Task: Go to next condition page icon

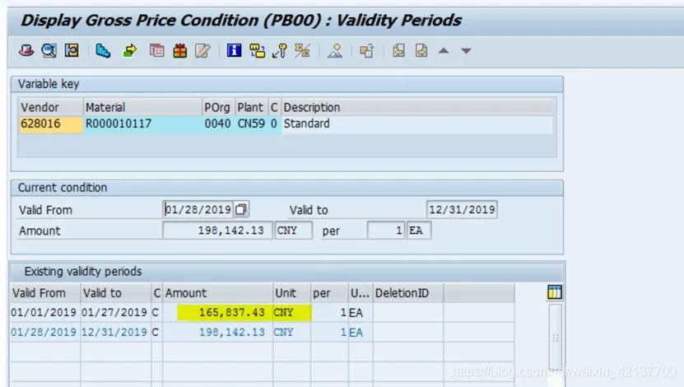Action: pyautogui.click(x=421, y=50)
